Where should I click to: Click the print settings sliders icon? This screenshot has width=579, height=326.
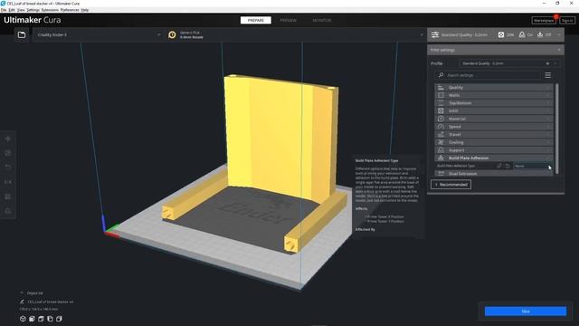tap(435, 34)
